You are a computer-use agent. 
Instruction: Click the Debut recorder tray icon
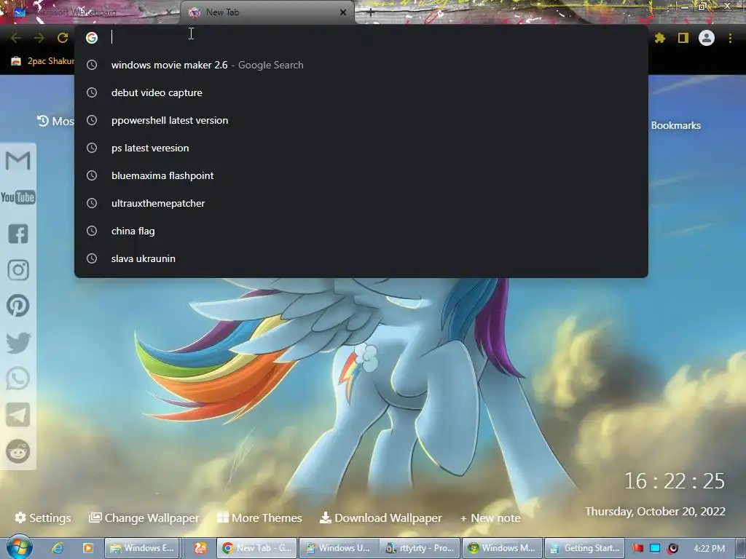pos(672,548)
